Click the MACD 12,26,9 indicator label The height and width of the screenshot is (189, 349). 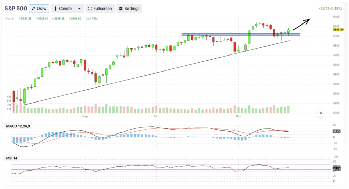18,126
